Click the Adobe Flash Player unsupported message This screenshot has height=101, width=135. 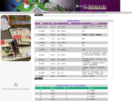[x=16, y=89]
